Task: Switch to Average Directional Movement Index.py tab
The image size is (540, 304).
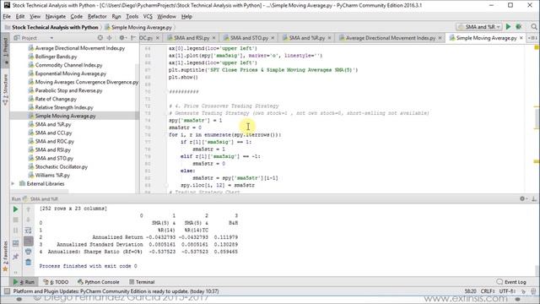Action: click(x=390, y=38)
